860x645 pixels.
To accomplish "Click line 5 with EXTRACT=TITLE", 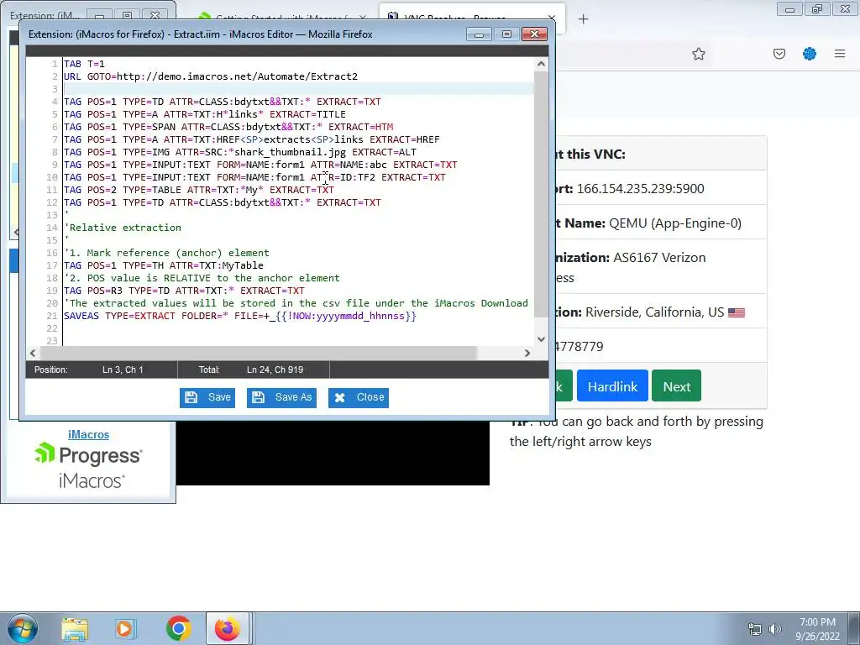I will (205, 114).
